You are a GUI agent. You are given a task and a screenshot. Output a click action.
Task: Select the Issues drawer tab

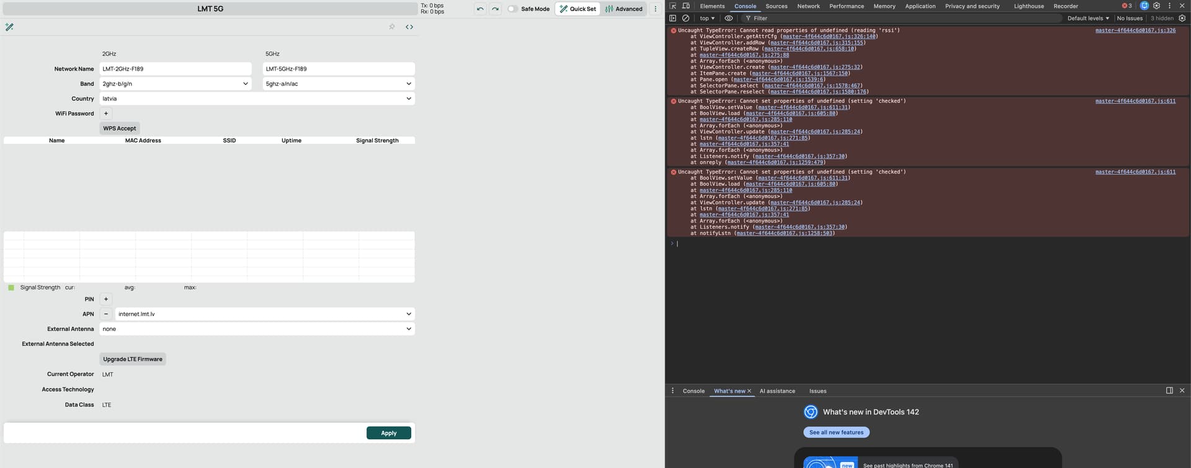[x=818, y=391]
